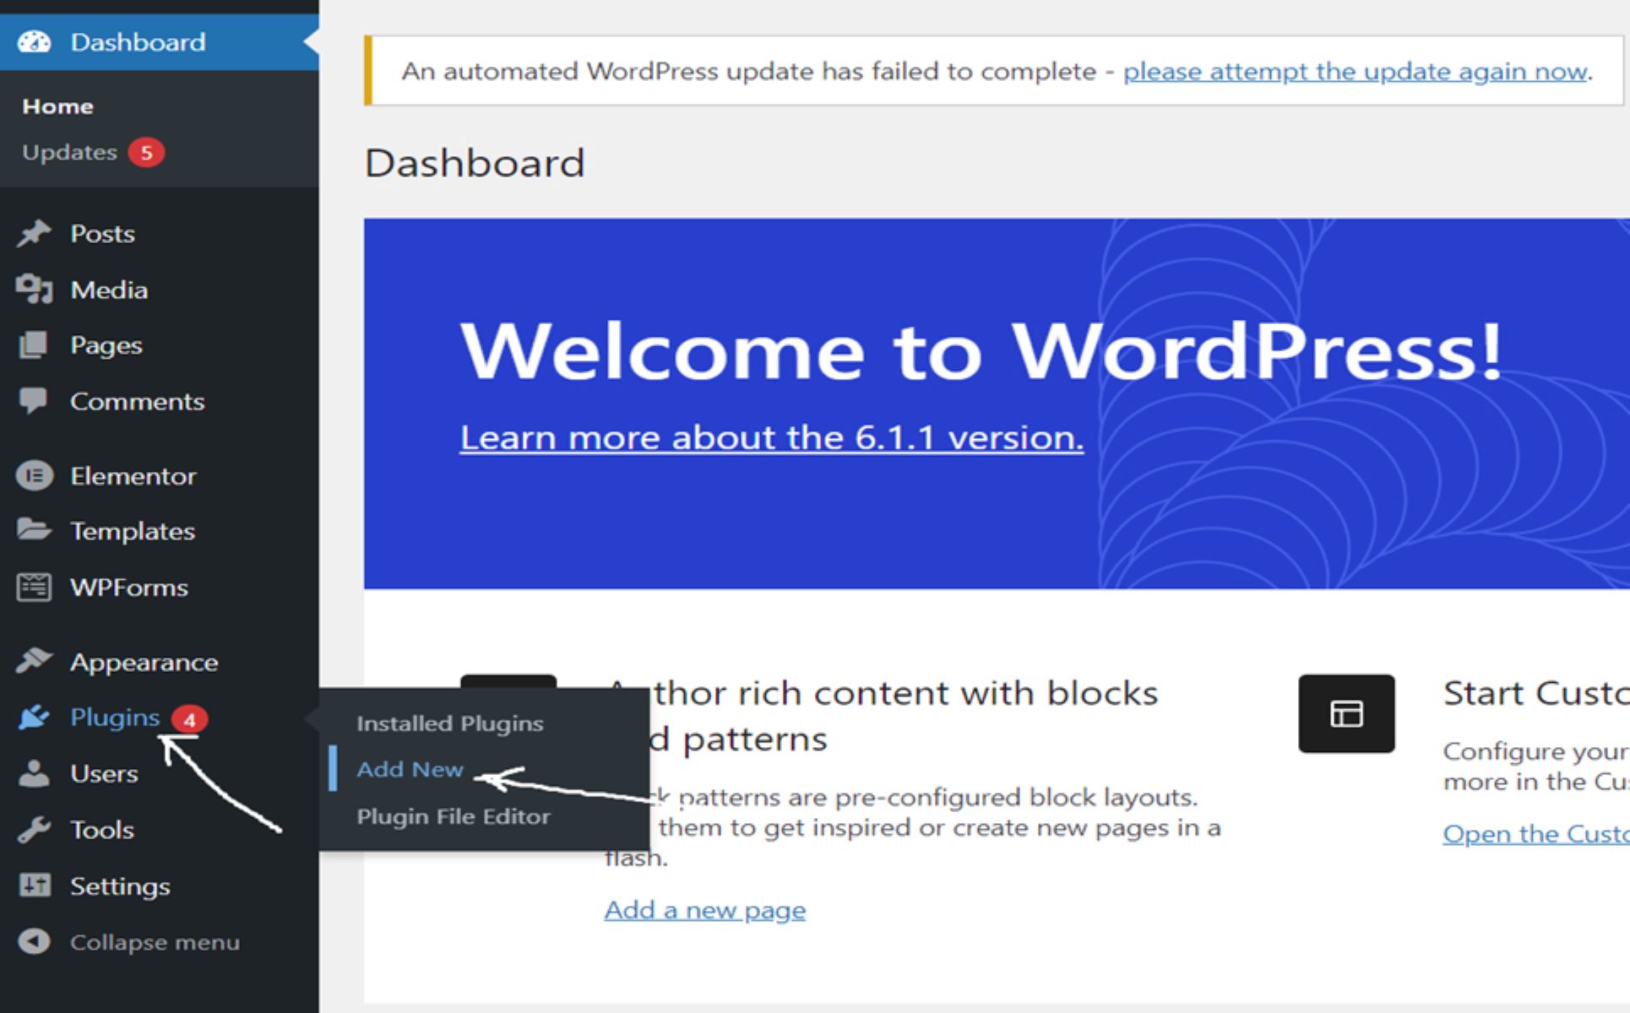Open the Pages menu
Screen dimensions: 1630x1013
pyautogui.click(x=160, y=345)
